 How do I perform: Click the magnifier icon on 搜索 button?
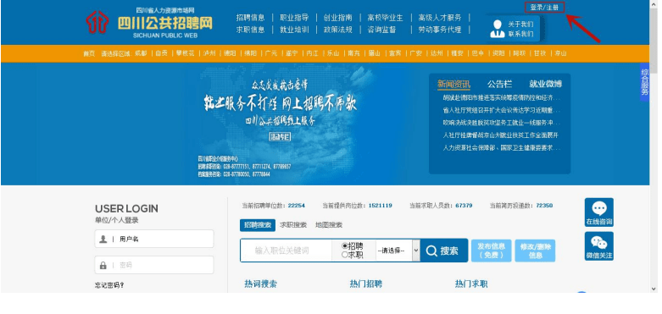click(431, 251)
